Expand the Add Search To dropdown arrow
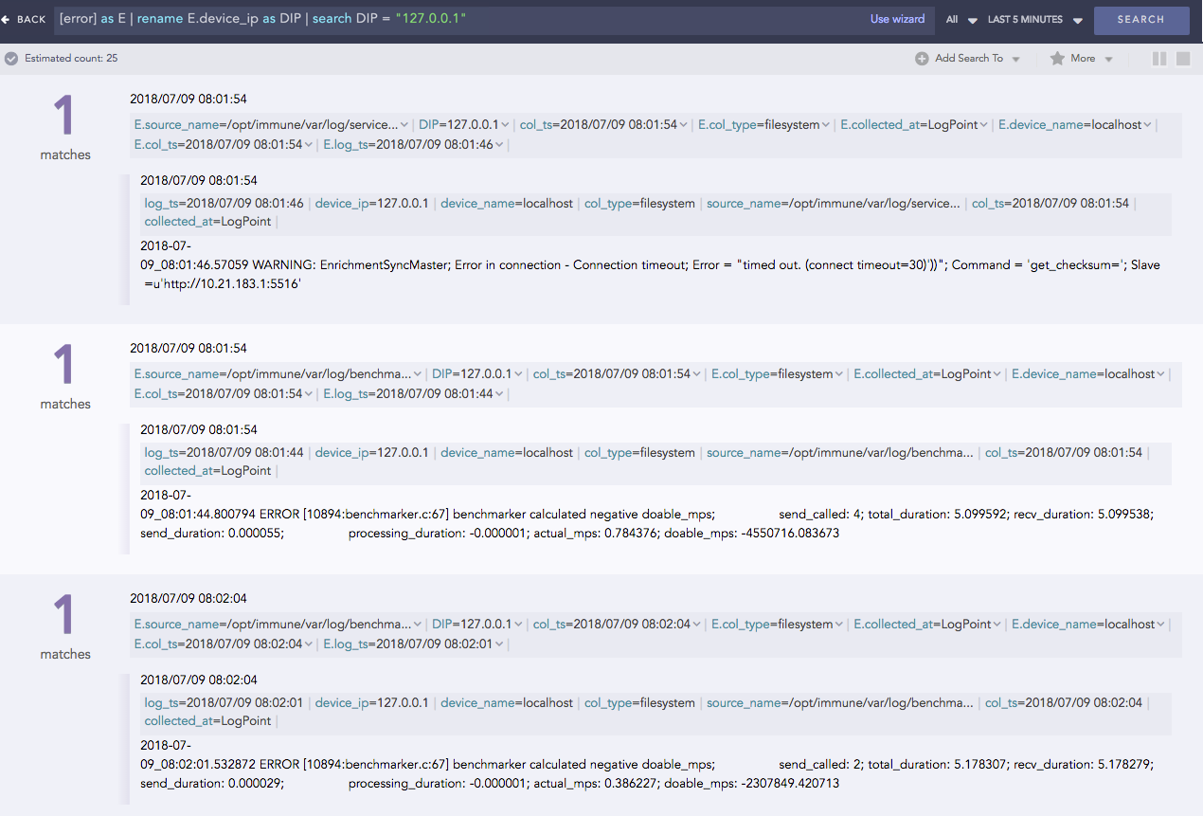Image resolution: width=1203 pixels, height=816 pixels. coord(1017,58)
